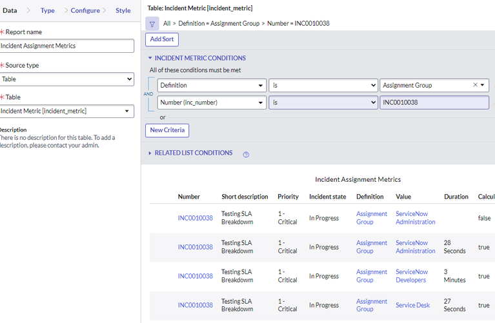This screenshot has height=323, width=495.
Task: Open the INC0010038 link in the 3 Minutes row
Action: click(x=196, y=276)
